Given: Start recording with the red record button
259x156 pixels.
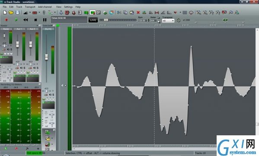Looking at the screenshot, I should (x=6, y=20).
